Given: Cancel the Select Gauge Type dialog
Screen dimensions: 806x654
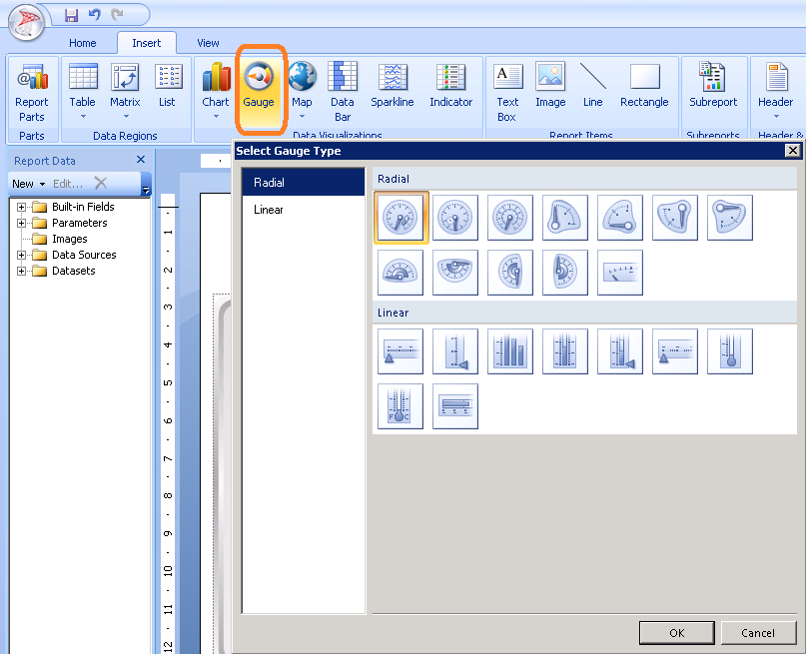Looking at the screenshot, I should 757,632.
